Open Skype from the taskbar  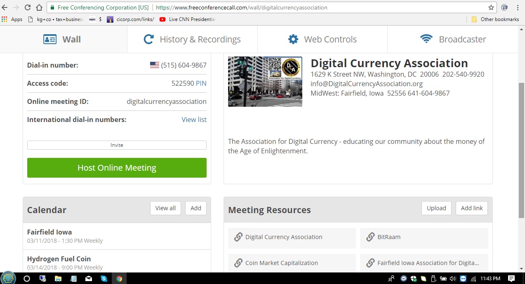click(x=104, y=279)
